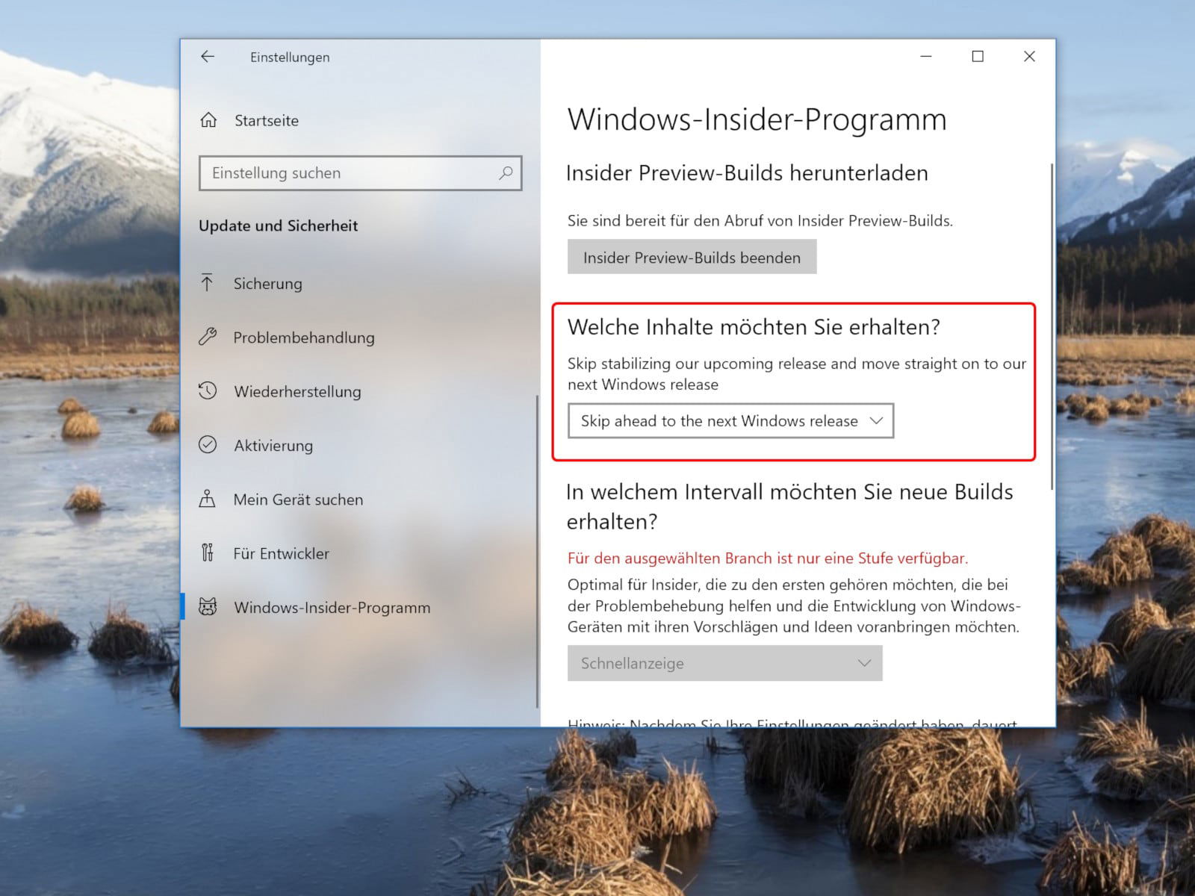Image resolution: width=1195 pixels, height=896 pixels.
Task: Close the Einstellungen window
Action: (1029, 57)
